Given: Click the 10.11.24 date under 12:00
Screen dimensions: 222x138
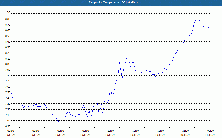Looking at the screenshot, I should (x=110, y=135).
